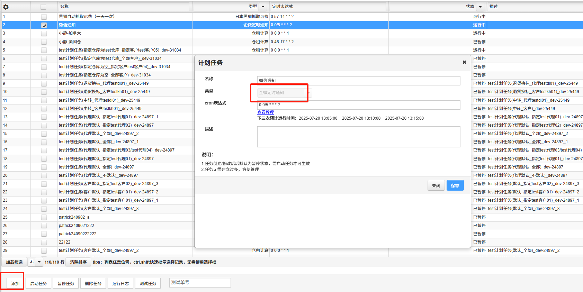Click the 添加 button
Image resolution: width=583 pixels, height=292 pixels.
(15, 283)
